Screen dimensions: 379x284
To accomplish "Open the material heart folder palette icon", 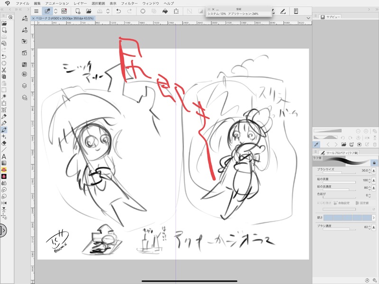I will tap(24, 41).
